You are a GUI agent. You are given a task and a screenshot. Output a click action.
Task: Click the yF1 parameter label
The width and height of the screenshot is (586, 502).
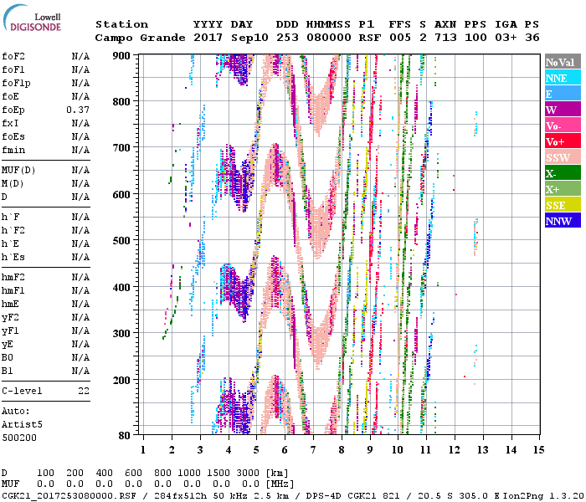10,331
